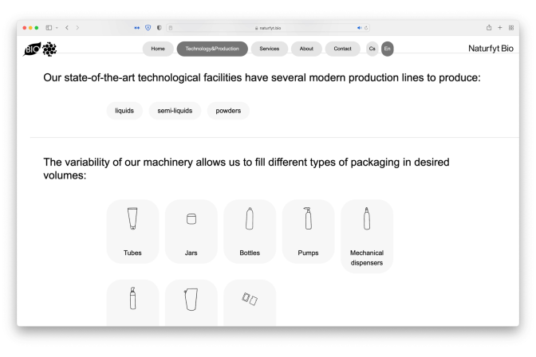Select the powders pill

(x=228, y=111)
